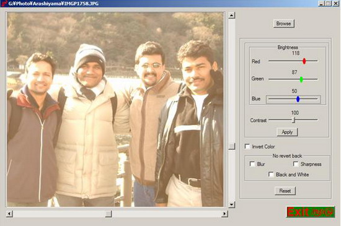The image size is (341, 226).
Task: Reset all image adjustments
Action: click(x=285, y=191)
